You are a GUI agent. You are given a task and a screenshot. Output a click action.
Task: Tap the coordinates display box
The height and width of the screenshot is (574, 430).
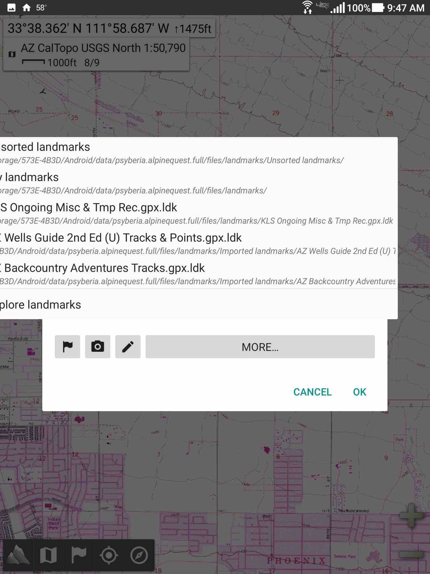click(x=109, y=28)
